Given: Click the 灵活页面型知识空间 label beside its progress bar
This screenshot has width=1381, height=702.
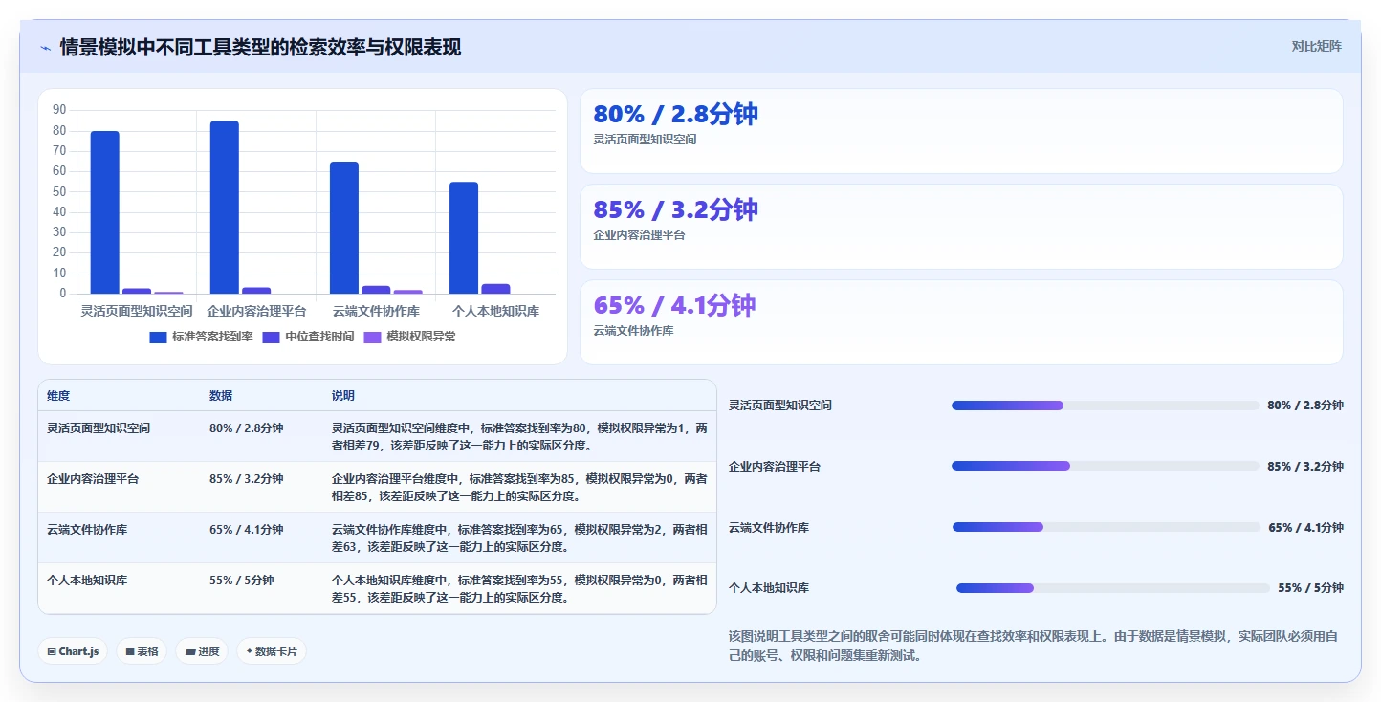Looking at the screenshot, I should [x=780, y=406].
